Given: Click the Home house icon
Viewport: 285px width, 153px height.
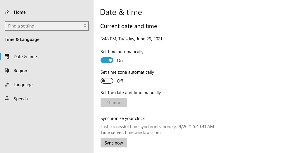Looking at the screenshot, I should [x=7, y=12].
